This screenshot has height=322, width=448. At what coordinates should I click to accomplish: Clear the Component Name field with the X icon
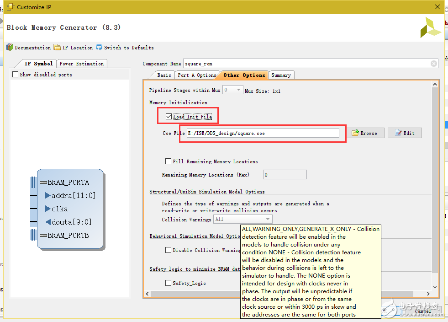coord(433,64)
